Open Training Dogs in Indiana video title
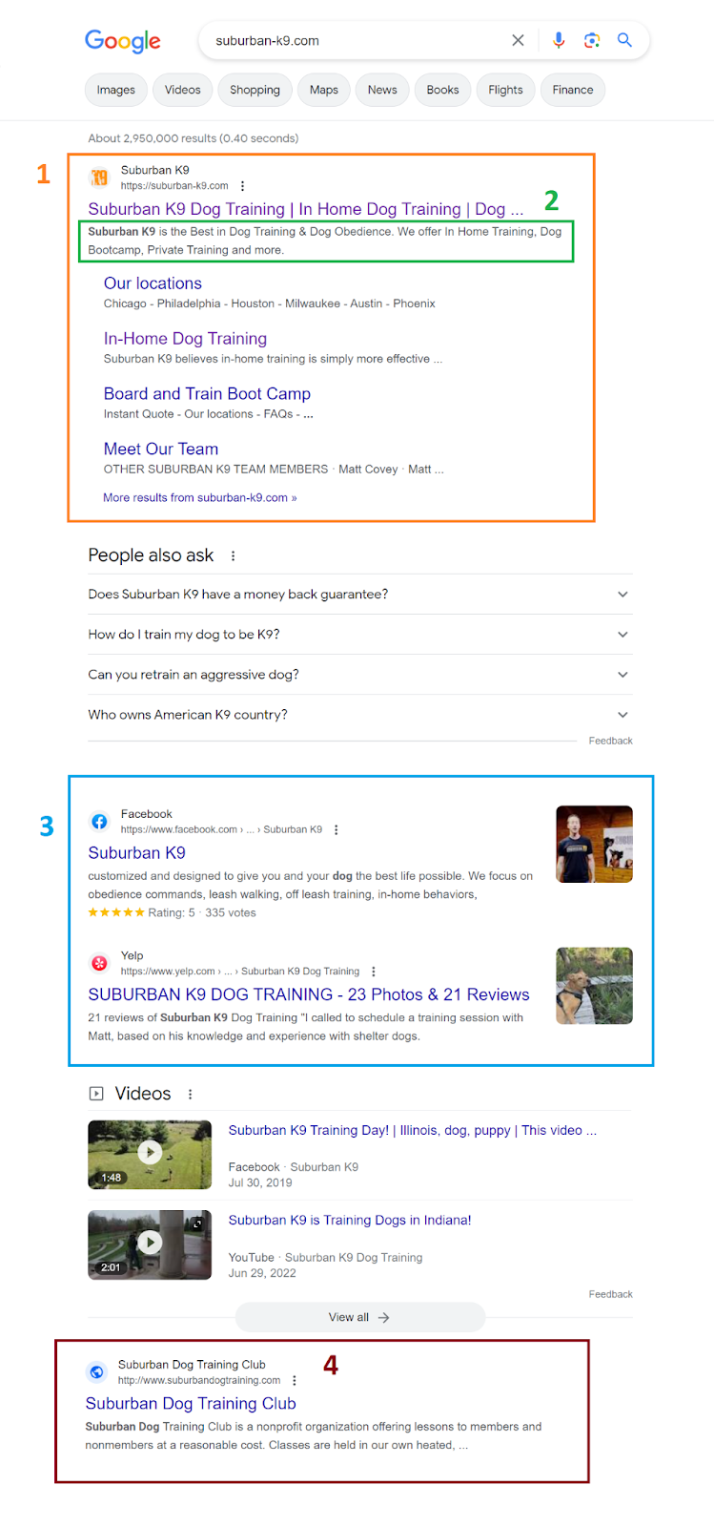714x1527 pixels. 350,1220
